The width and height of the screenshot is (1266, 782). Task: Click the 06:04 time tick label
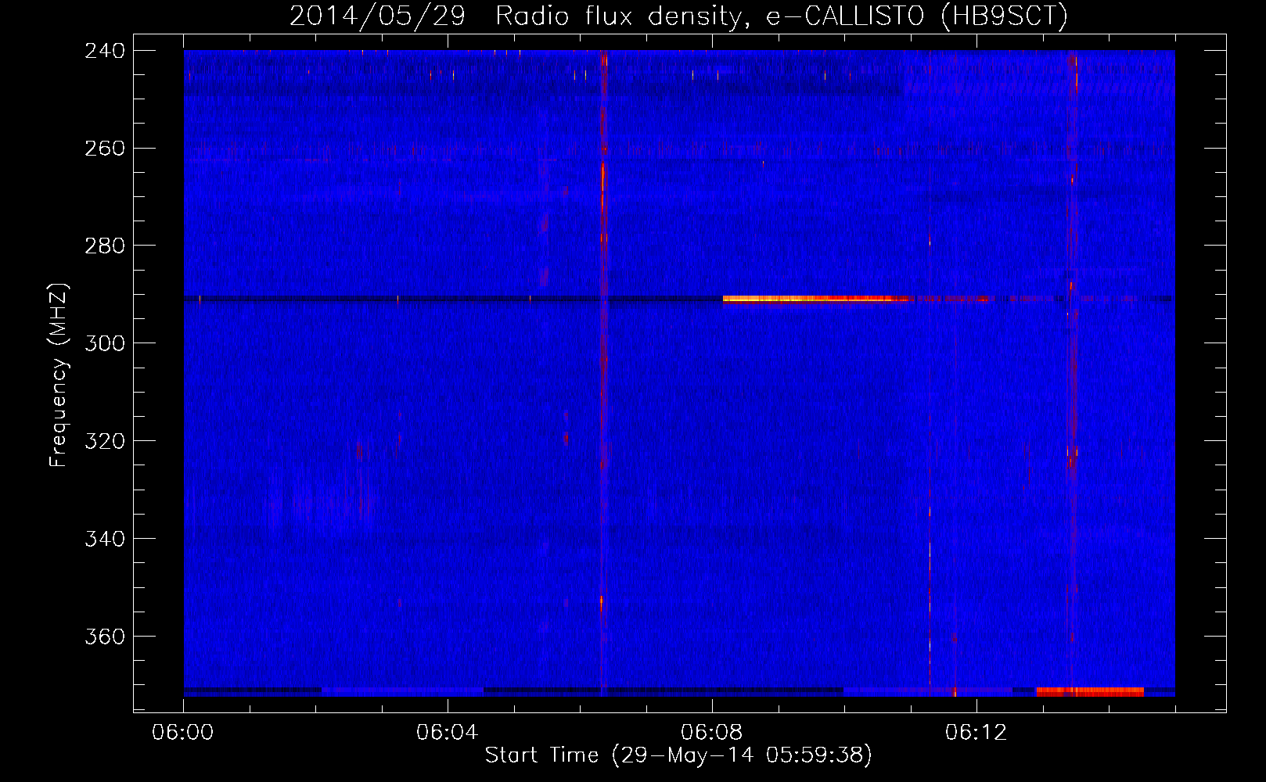tap(448, 733)
